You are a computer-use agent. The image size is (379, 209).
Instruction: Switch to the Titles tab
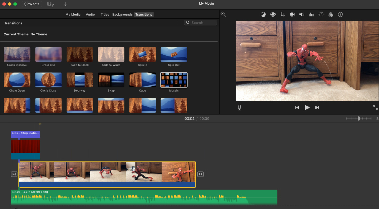[105, 15]
